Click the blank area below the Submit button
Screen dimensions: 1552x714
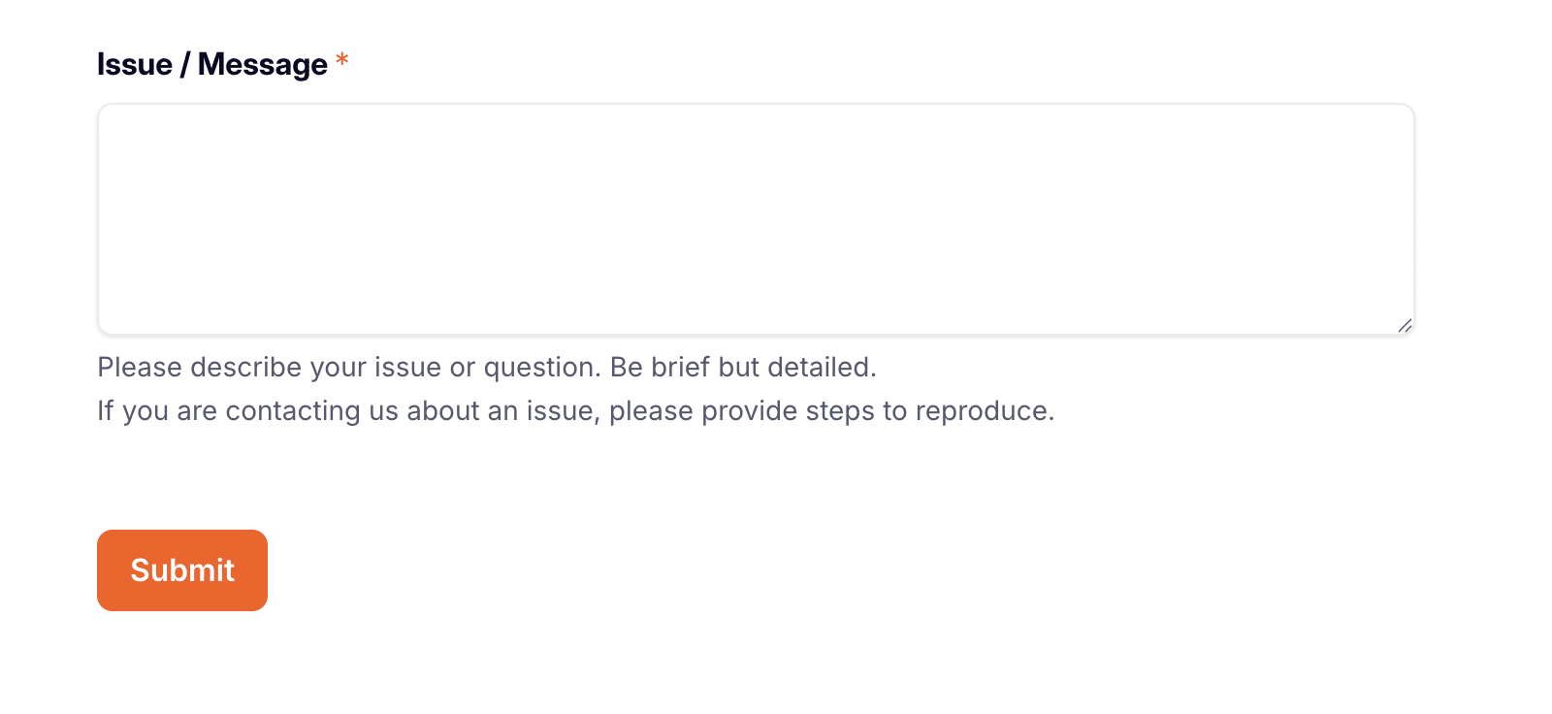[x=388, y=669]
